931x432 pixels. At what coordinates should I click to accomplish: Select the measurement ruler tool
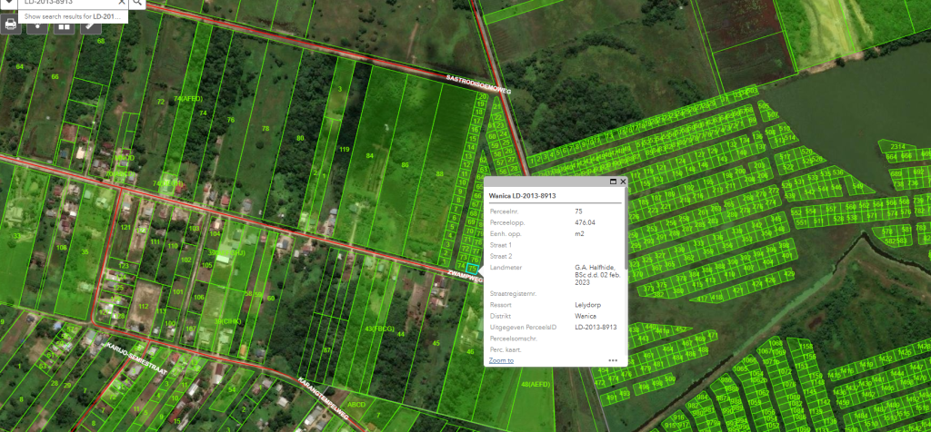click(89, 25)
